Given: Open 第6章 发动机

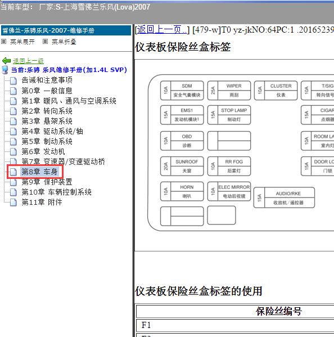Looking at the screenshot, I should point(43,151).
